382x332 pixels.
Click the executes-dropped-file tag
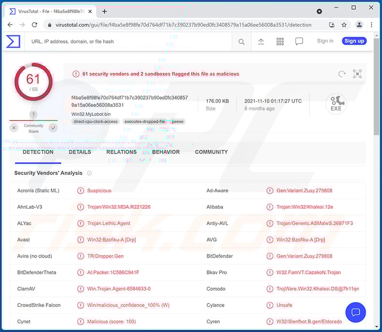[x=145, y=121]
